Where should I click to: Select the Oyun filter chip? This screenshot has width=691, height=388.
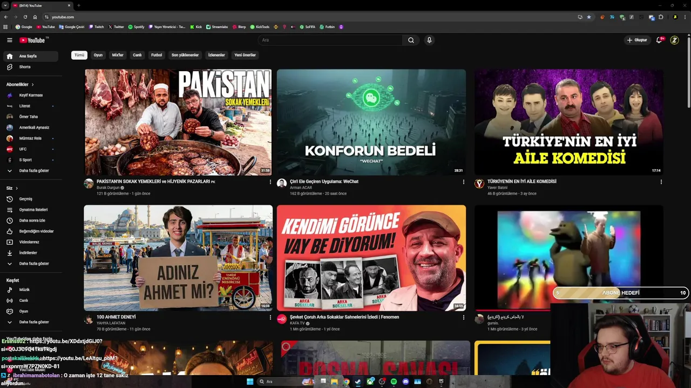(x=98, y=55)
